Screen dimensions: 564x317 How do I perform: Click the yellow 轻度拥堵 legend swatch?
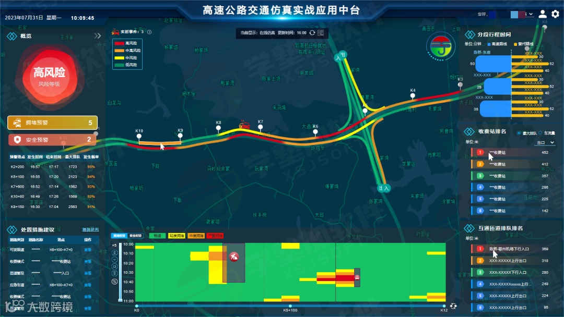click(177, 236)
